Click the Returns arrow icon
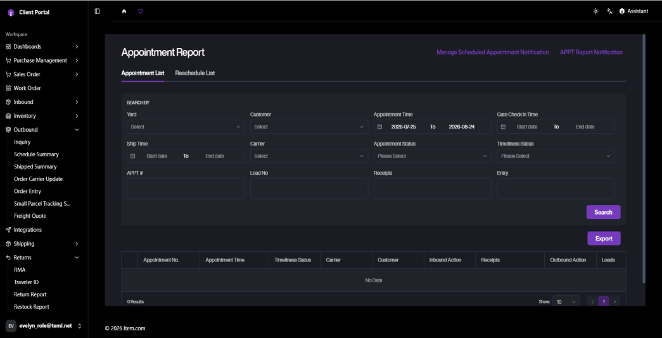The image size is (662, 338). 8,258
